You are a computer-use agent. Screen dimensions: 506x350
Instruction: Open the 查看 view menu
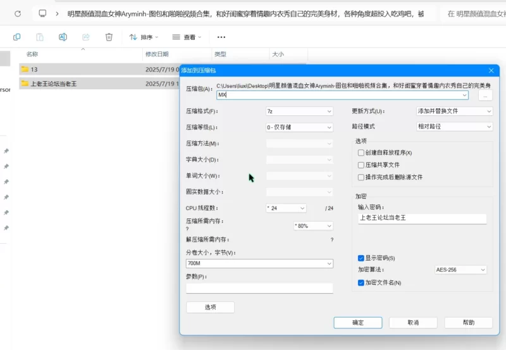(187, 37)
